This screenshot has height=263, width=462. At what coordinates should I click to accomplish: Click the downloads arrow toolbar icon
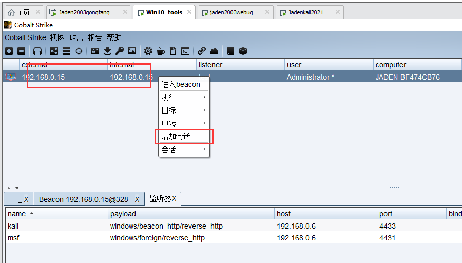[x=107, y=51]
